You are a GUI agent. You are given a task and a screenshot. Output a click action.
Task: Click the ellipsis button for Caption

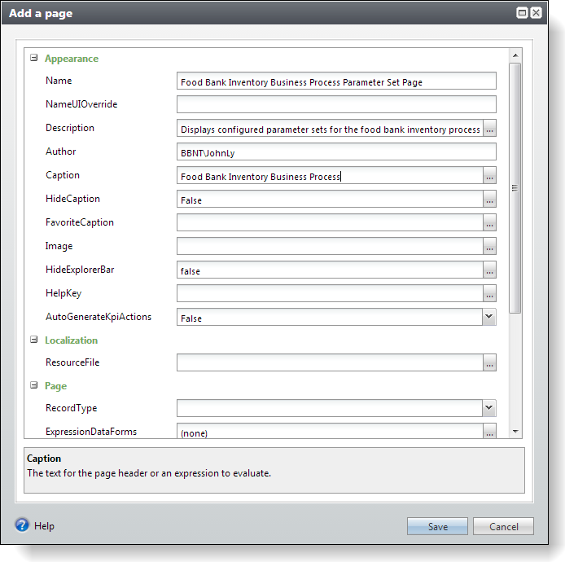click(x=489, y=175)
